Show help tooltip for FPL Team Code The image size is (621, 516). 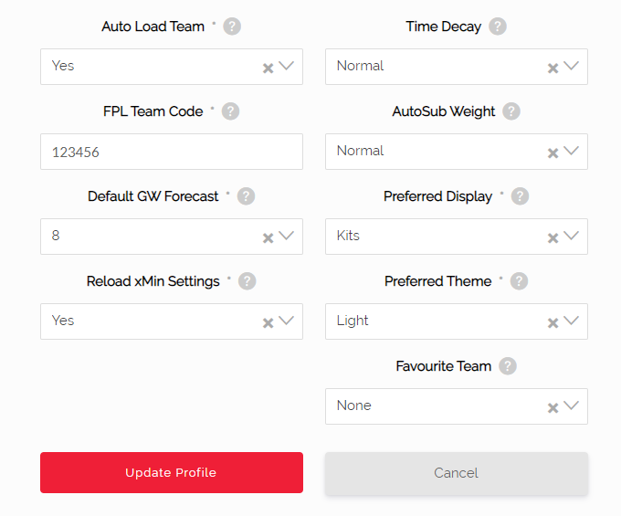point(230,111)
